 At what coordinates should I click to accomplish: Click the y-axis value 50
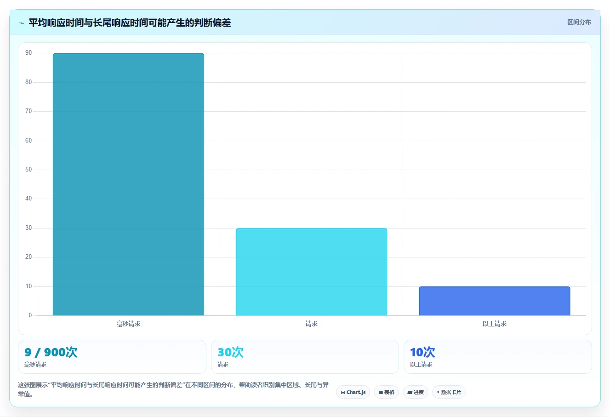pos(29,170)
